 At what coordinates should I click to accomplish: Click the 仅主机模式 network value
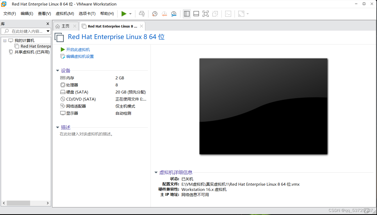pyautogui.click(x=125, y=106)
